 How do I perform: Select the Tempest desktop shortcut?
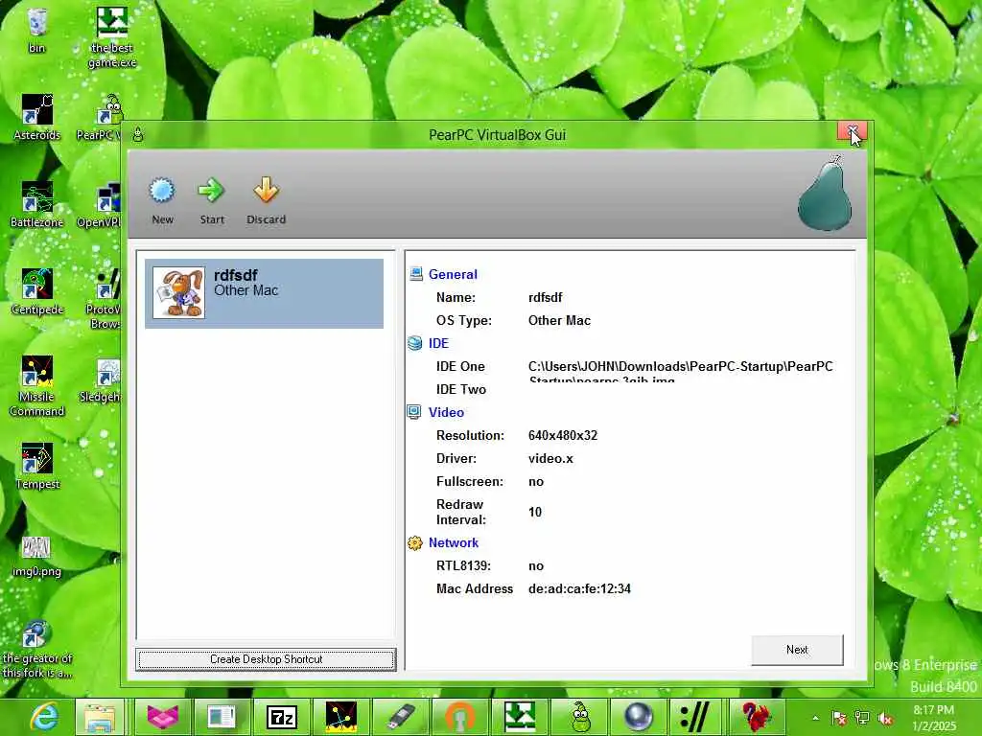point(37,467)
